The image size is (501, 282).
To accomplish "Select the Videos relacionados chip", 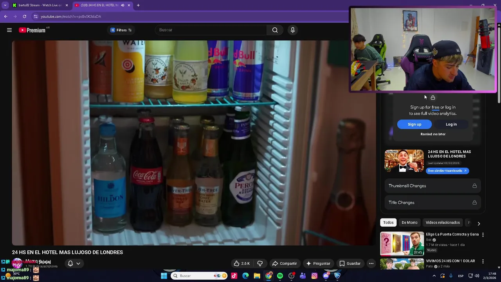I will pos(443,222).
